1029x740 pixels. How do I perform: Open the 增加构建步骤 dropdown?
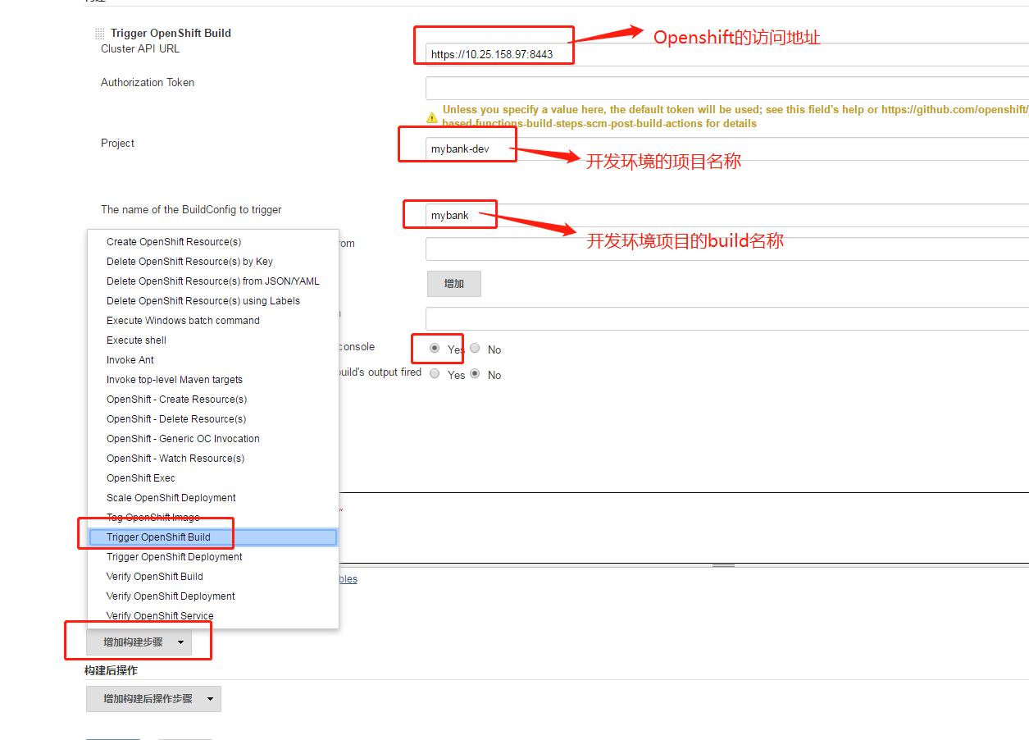coord(139,642)
